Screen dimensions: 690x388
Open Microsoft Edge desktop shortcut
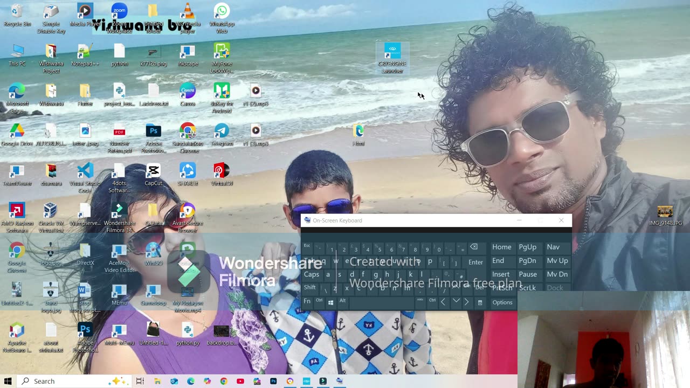coord(17,98)
